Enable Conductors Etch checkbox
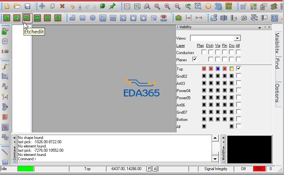This screenshot has width=284, height=175. click(x=211, y=52)
